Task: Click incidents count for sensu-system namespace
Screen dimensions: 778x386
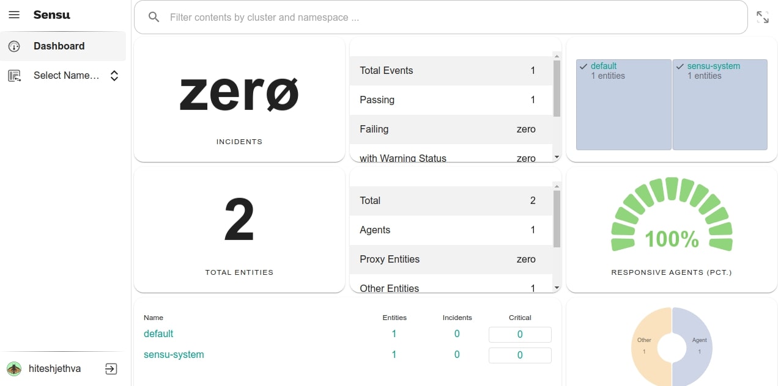Action: coord(457,354)
